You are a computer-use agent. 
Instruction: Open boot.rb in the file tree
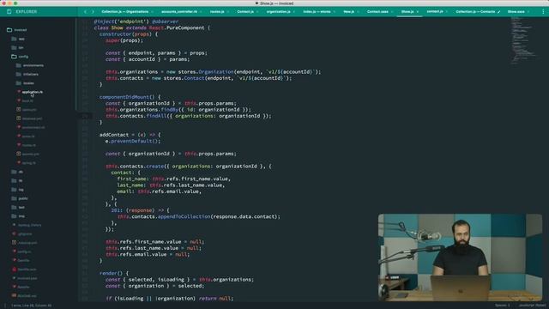pyautogui.click(x=27, y=101)
